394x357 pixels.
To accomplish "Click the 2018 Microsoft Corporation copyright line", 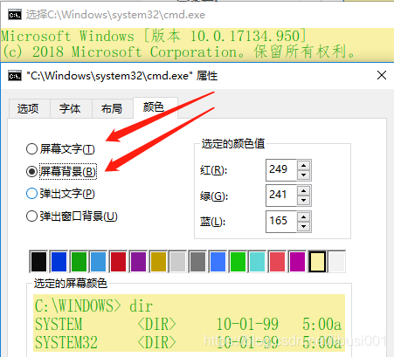I will (179, 51).
